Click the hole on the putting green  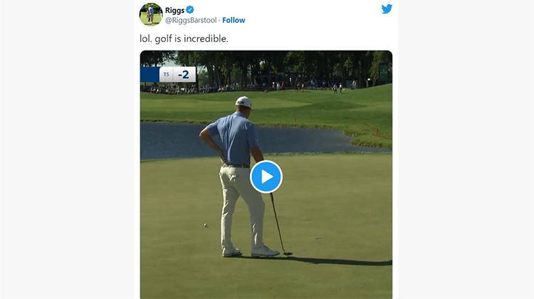pyautogui.click(x=319, y=238)
